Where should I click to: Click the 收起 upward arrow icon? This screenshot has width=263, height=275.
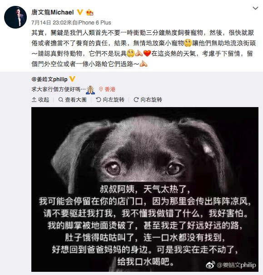(34, 100)
